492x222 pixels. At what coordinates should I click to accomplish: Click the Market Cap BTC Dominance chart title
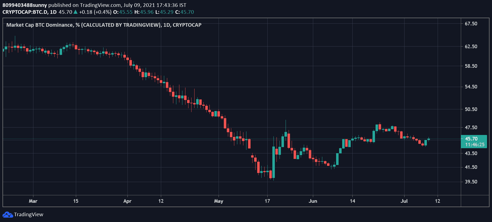(x=104, y=25)
